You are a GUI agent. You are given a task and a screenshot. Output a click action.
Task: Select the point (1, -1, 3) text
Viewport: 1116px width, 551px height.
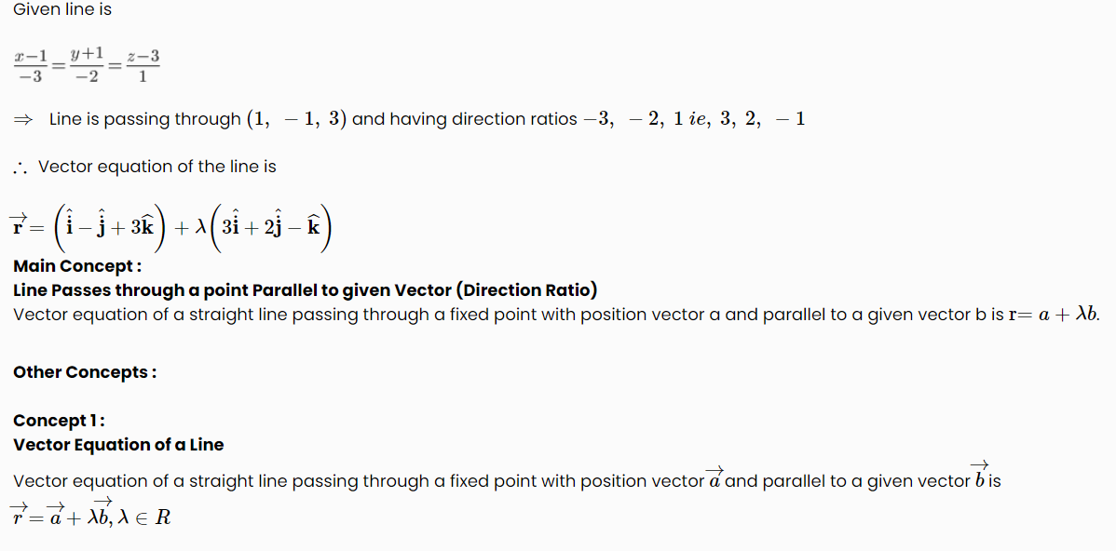pyautogui.click(x=297, y=119)
